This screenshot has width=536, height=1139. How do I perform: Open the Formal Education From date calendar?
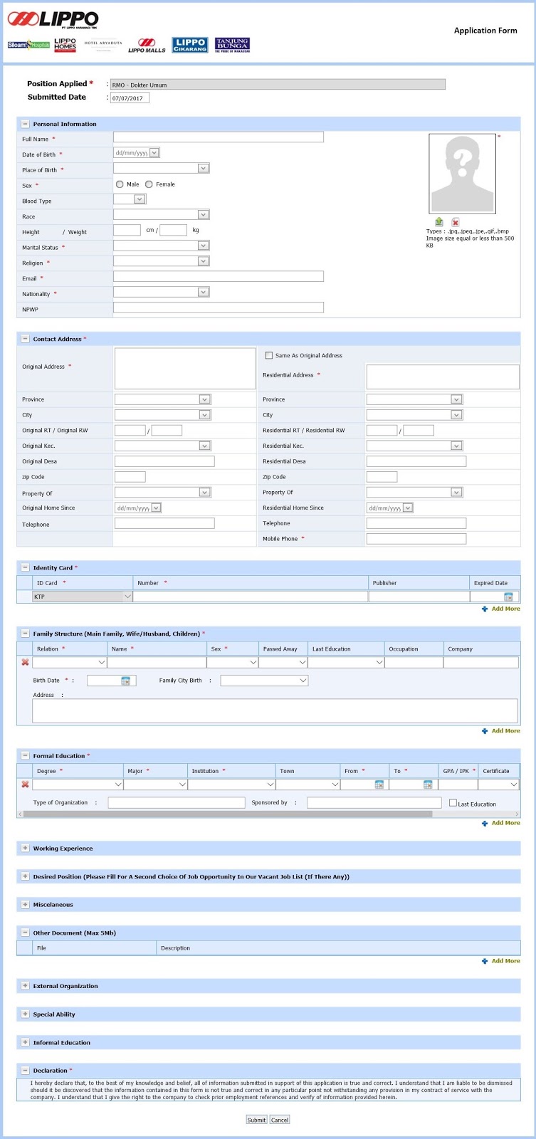[x=379, y=784]
